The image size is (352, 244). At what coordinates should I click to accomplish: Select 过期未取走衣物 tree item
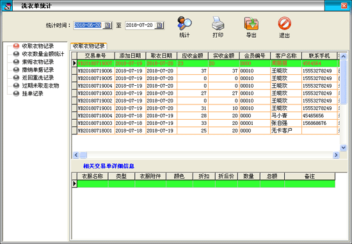tap(40, 86)
